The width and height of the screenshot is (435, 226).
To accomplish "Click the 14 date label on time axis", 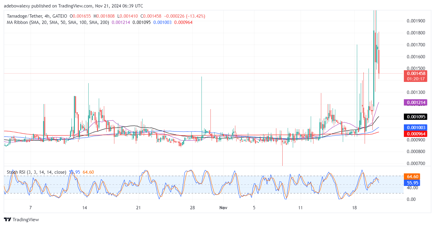I will (x=84, y=207).
